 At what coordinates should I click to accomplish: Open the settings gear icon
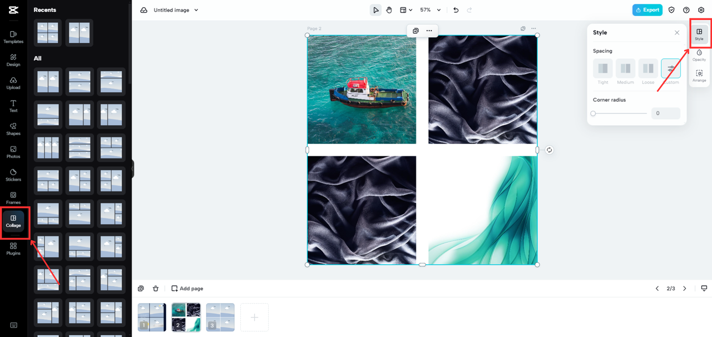pos(701,10)
